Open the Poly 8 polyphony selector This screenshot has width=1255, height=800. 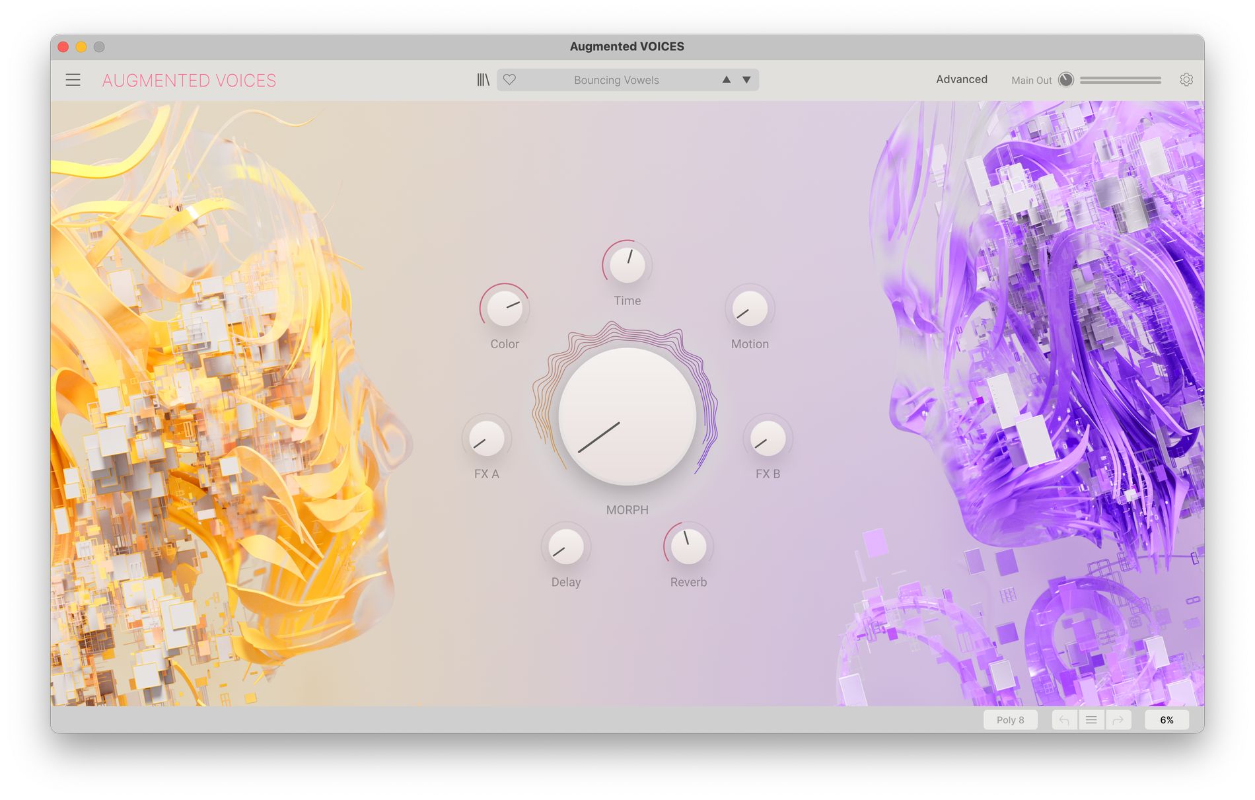[x=1010, y=720]
